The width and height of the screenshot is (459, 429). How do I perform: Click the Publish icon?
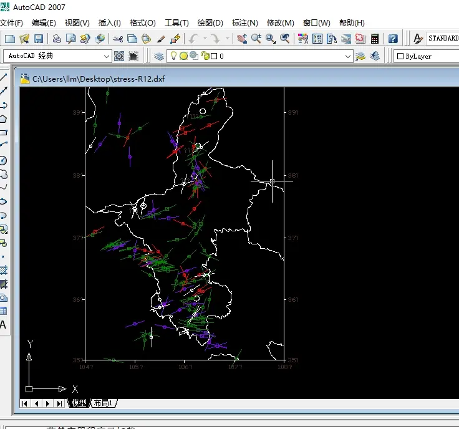(85, 38)
